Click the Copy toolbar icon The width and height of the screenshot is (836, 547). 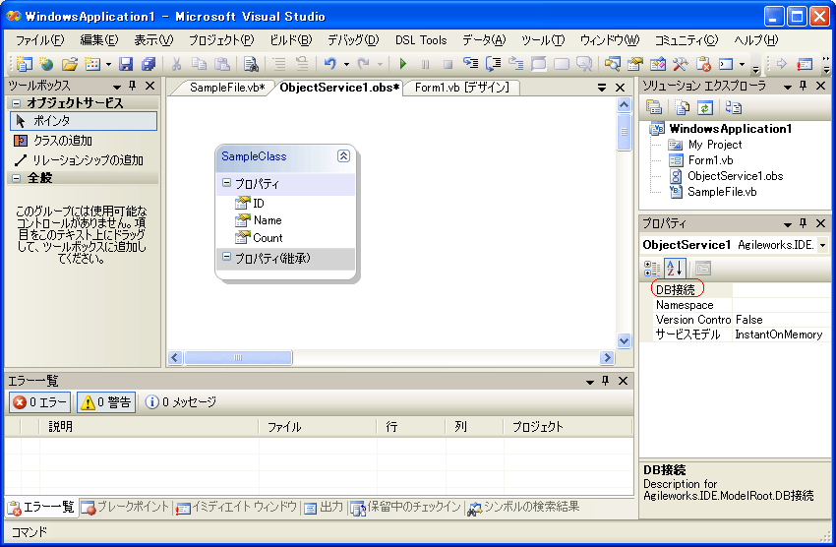pos(199,64)
